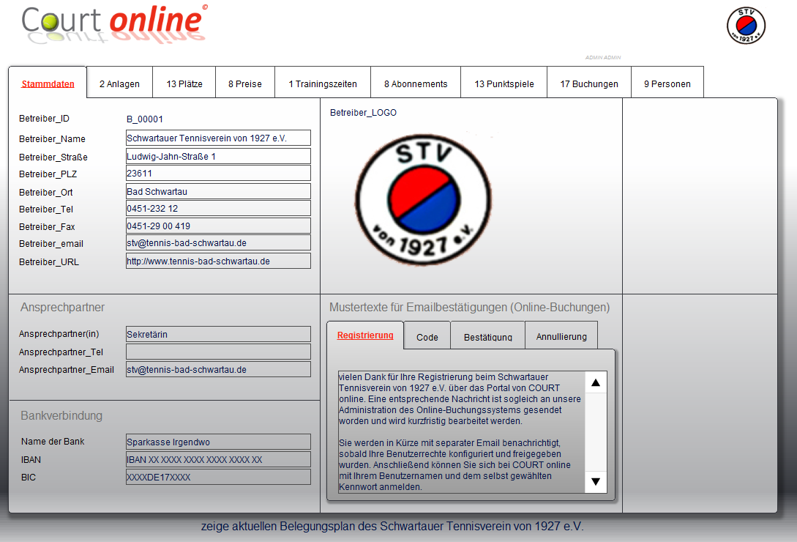Click the Ansprechpartner(in) field with Sekretärin
The height and width of the screenshot is (542, 797).
(218, 335)
